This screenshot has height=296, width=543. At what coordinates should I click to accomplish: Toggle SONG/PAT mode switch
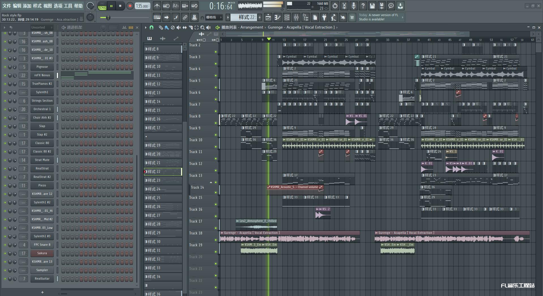[x=102, y=6]
